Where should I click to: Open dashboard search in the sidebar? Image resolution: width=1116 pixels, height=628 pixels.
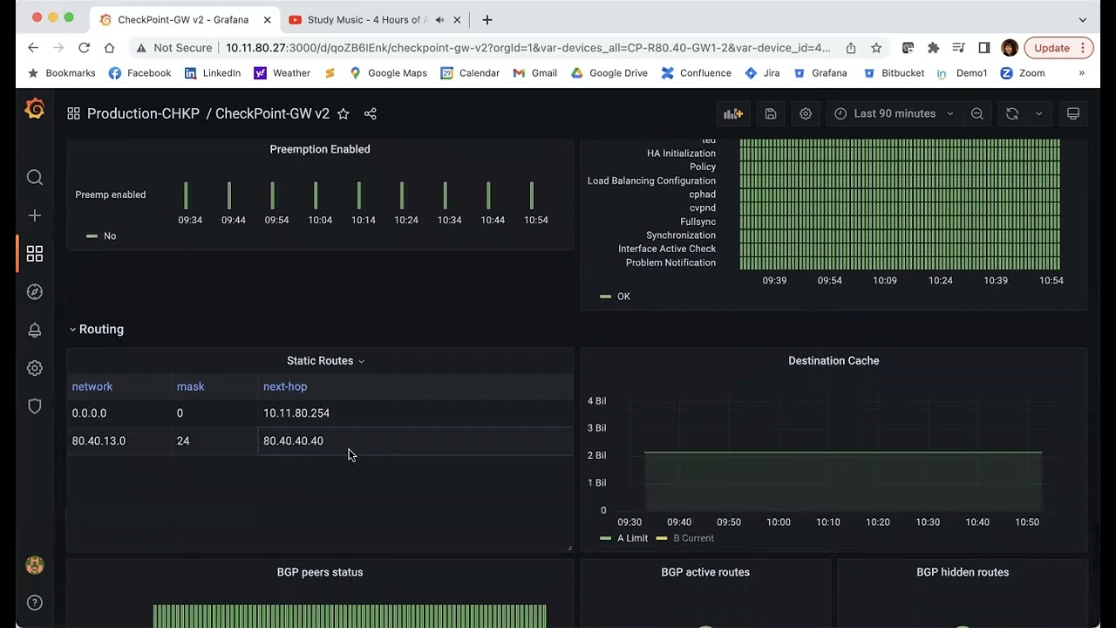(35, 178)
